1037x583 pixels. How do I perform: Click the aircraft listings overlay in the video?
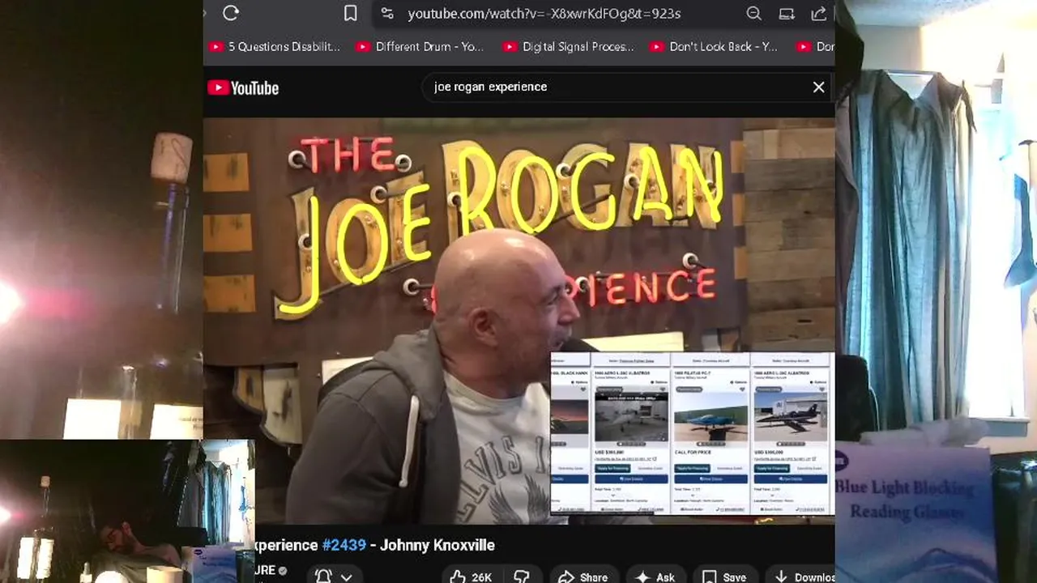692,433
